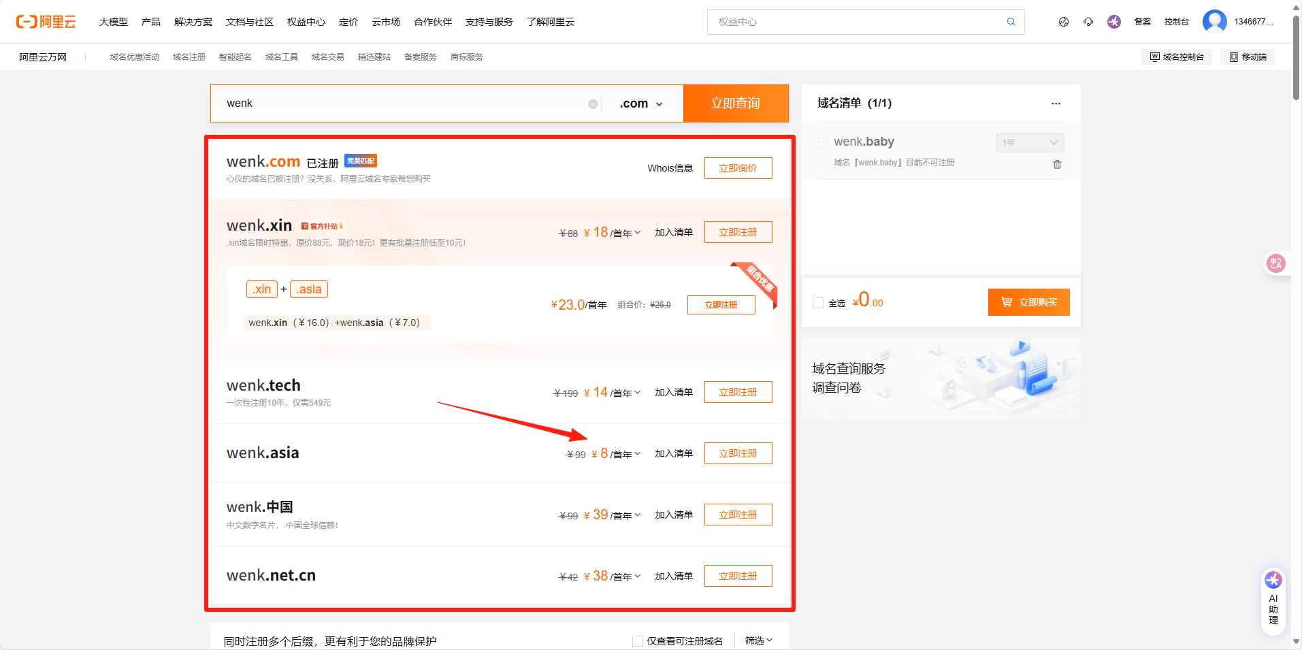This screenshot has width=1302, height=650.
Task: Click 加入清单 for wenk.asia
Action: [x=674, y=453]
